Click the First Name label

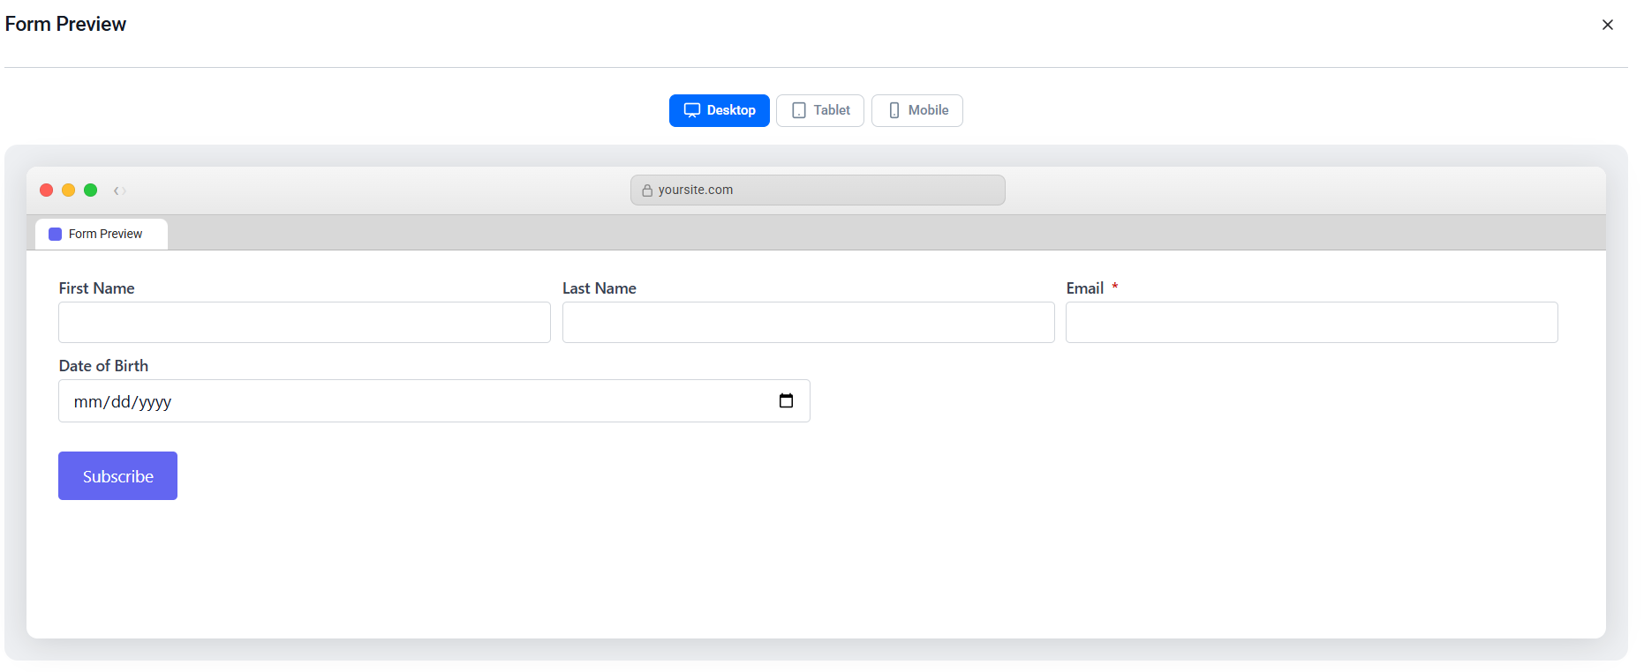(x=96, y=288)
